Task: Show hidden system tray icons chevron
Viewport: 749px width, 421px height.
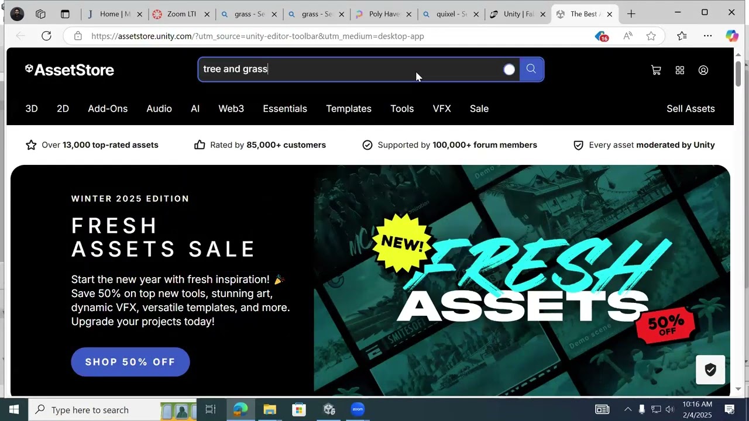Action: 628,410
